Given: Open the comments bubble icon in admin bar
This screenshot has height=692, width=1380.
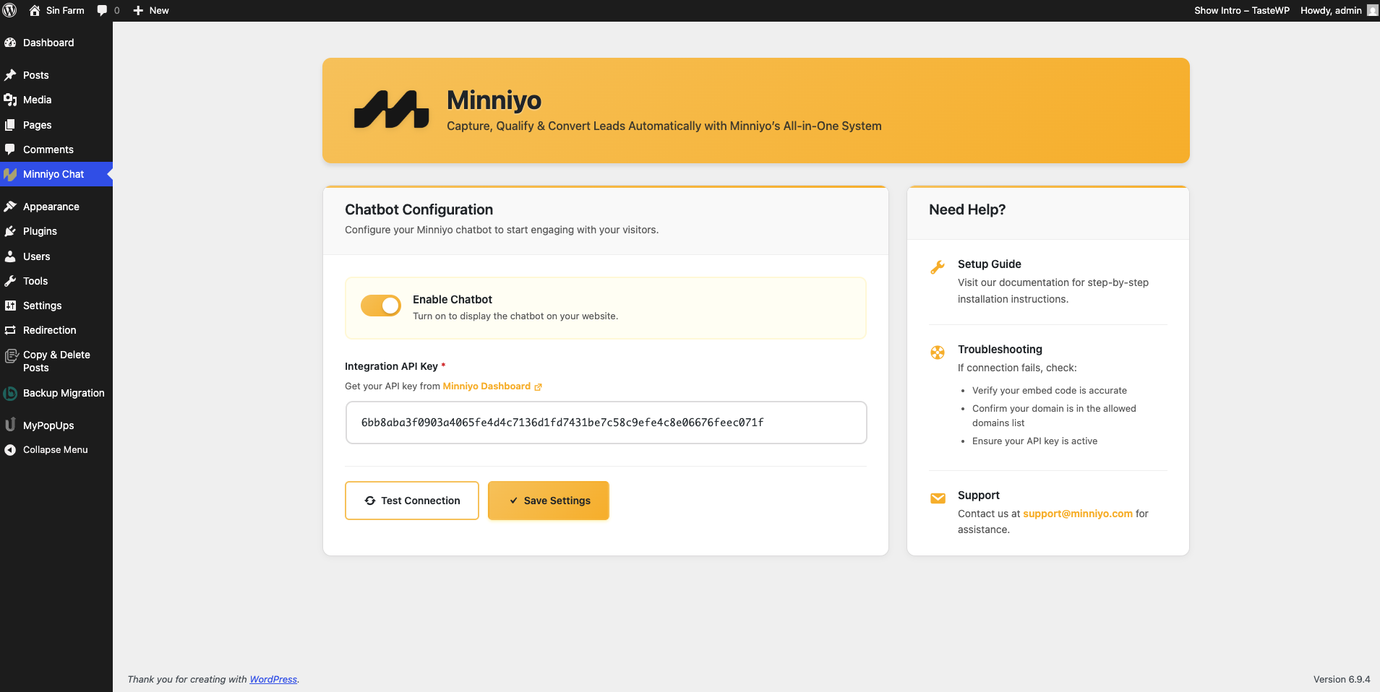Looking at the screenshot, I should pos(102,11).
